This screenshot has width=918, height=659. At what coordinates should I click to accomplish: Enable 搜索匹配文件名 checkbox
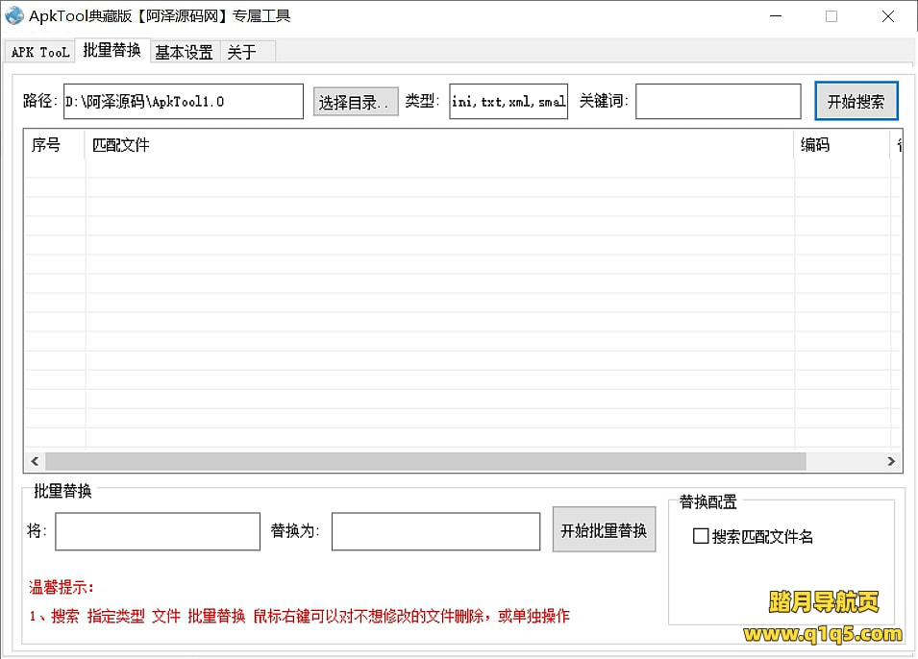point(701,536)
